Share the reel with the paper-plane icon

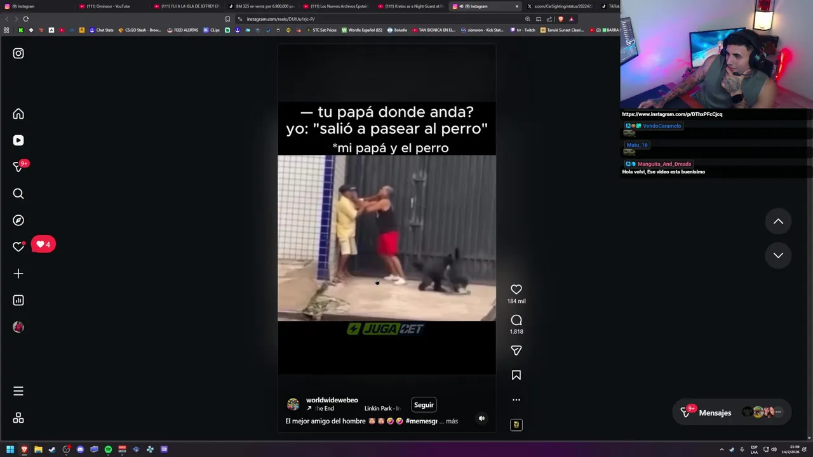click(x=516, y=350)
